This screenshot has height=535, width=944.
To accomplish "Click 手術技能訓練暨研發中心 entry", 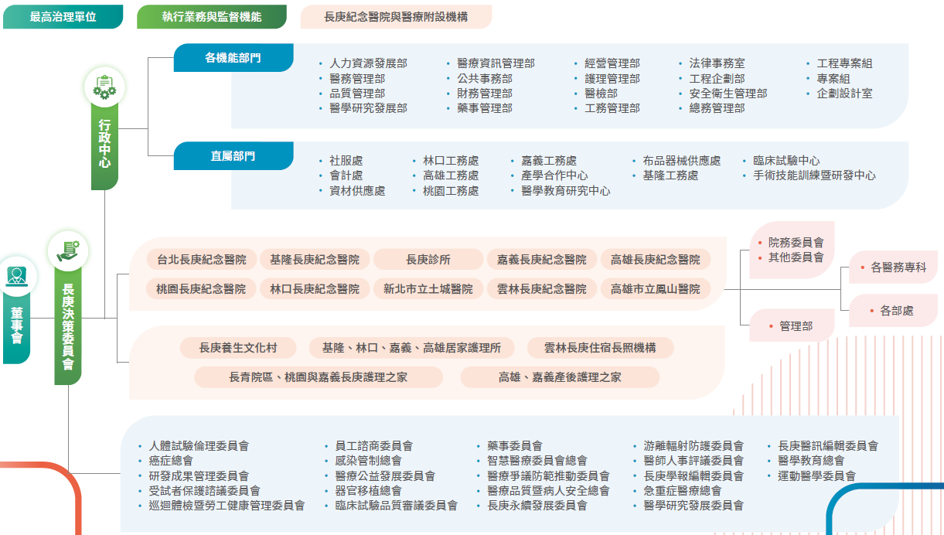I will point(814,175).
